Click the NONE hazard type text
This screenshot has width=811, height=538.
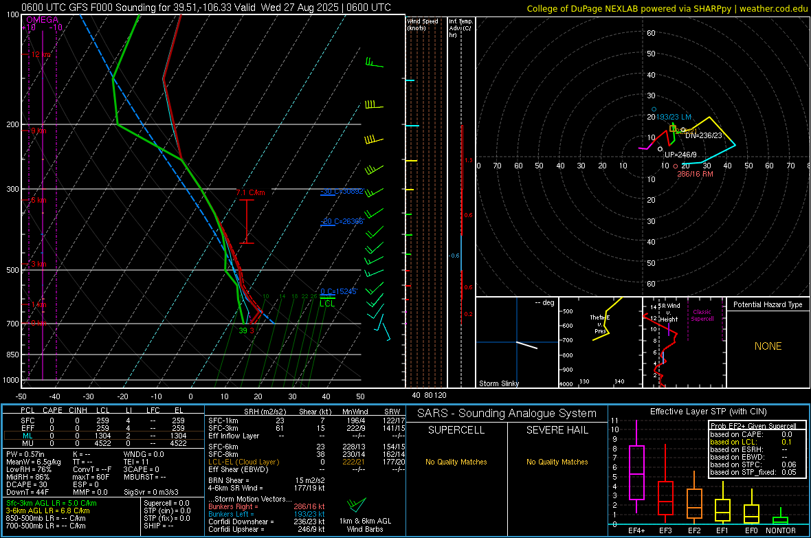point(768,346)
